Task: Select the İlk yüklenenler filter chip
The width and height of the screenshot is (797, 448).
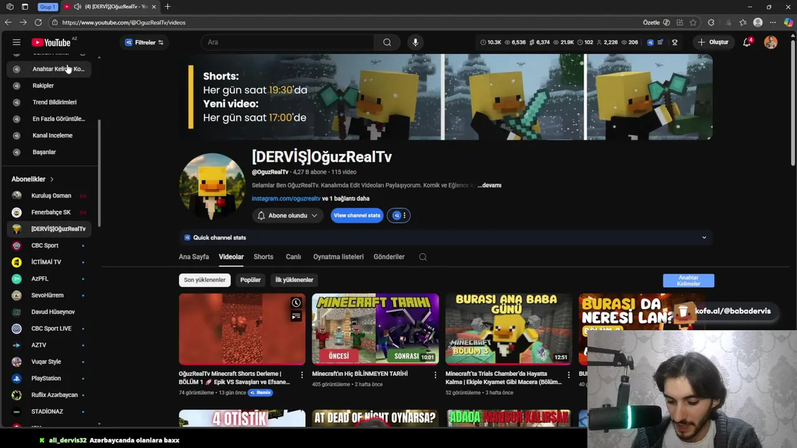Action: coord(295,280)
